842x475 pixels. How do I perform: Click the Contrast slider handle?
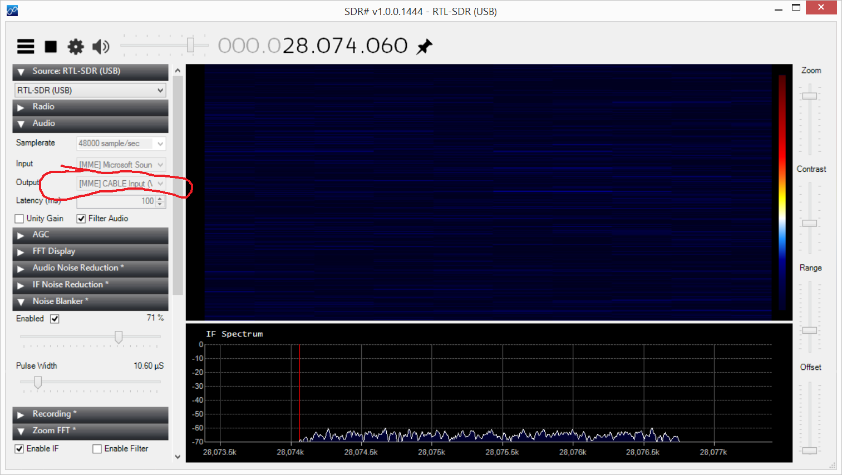(810, 223)
